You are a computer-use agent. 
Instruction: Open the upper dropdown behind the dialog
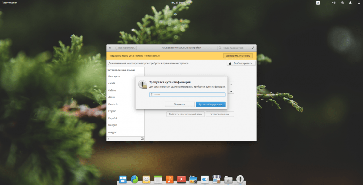(231, 85)
